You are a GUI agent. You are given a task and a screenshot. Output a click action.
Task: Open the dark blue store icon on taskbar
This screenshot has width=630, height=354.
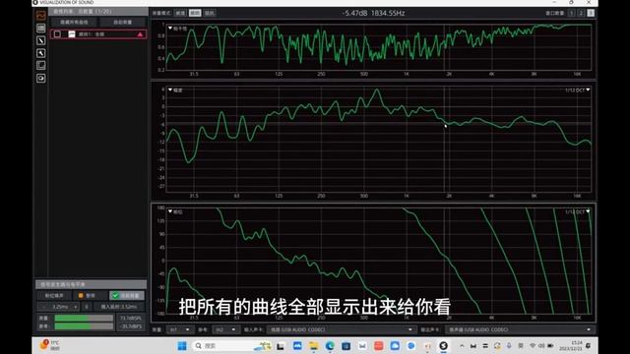pos(346,345)
